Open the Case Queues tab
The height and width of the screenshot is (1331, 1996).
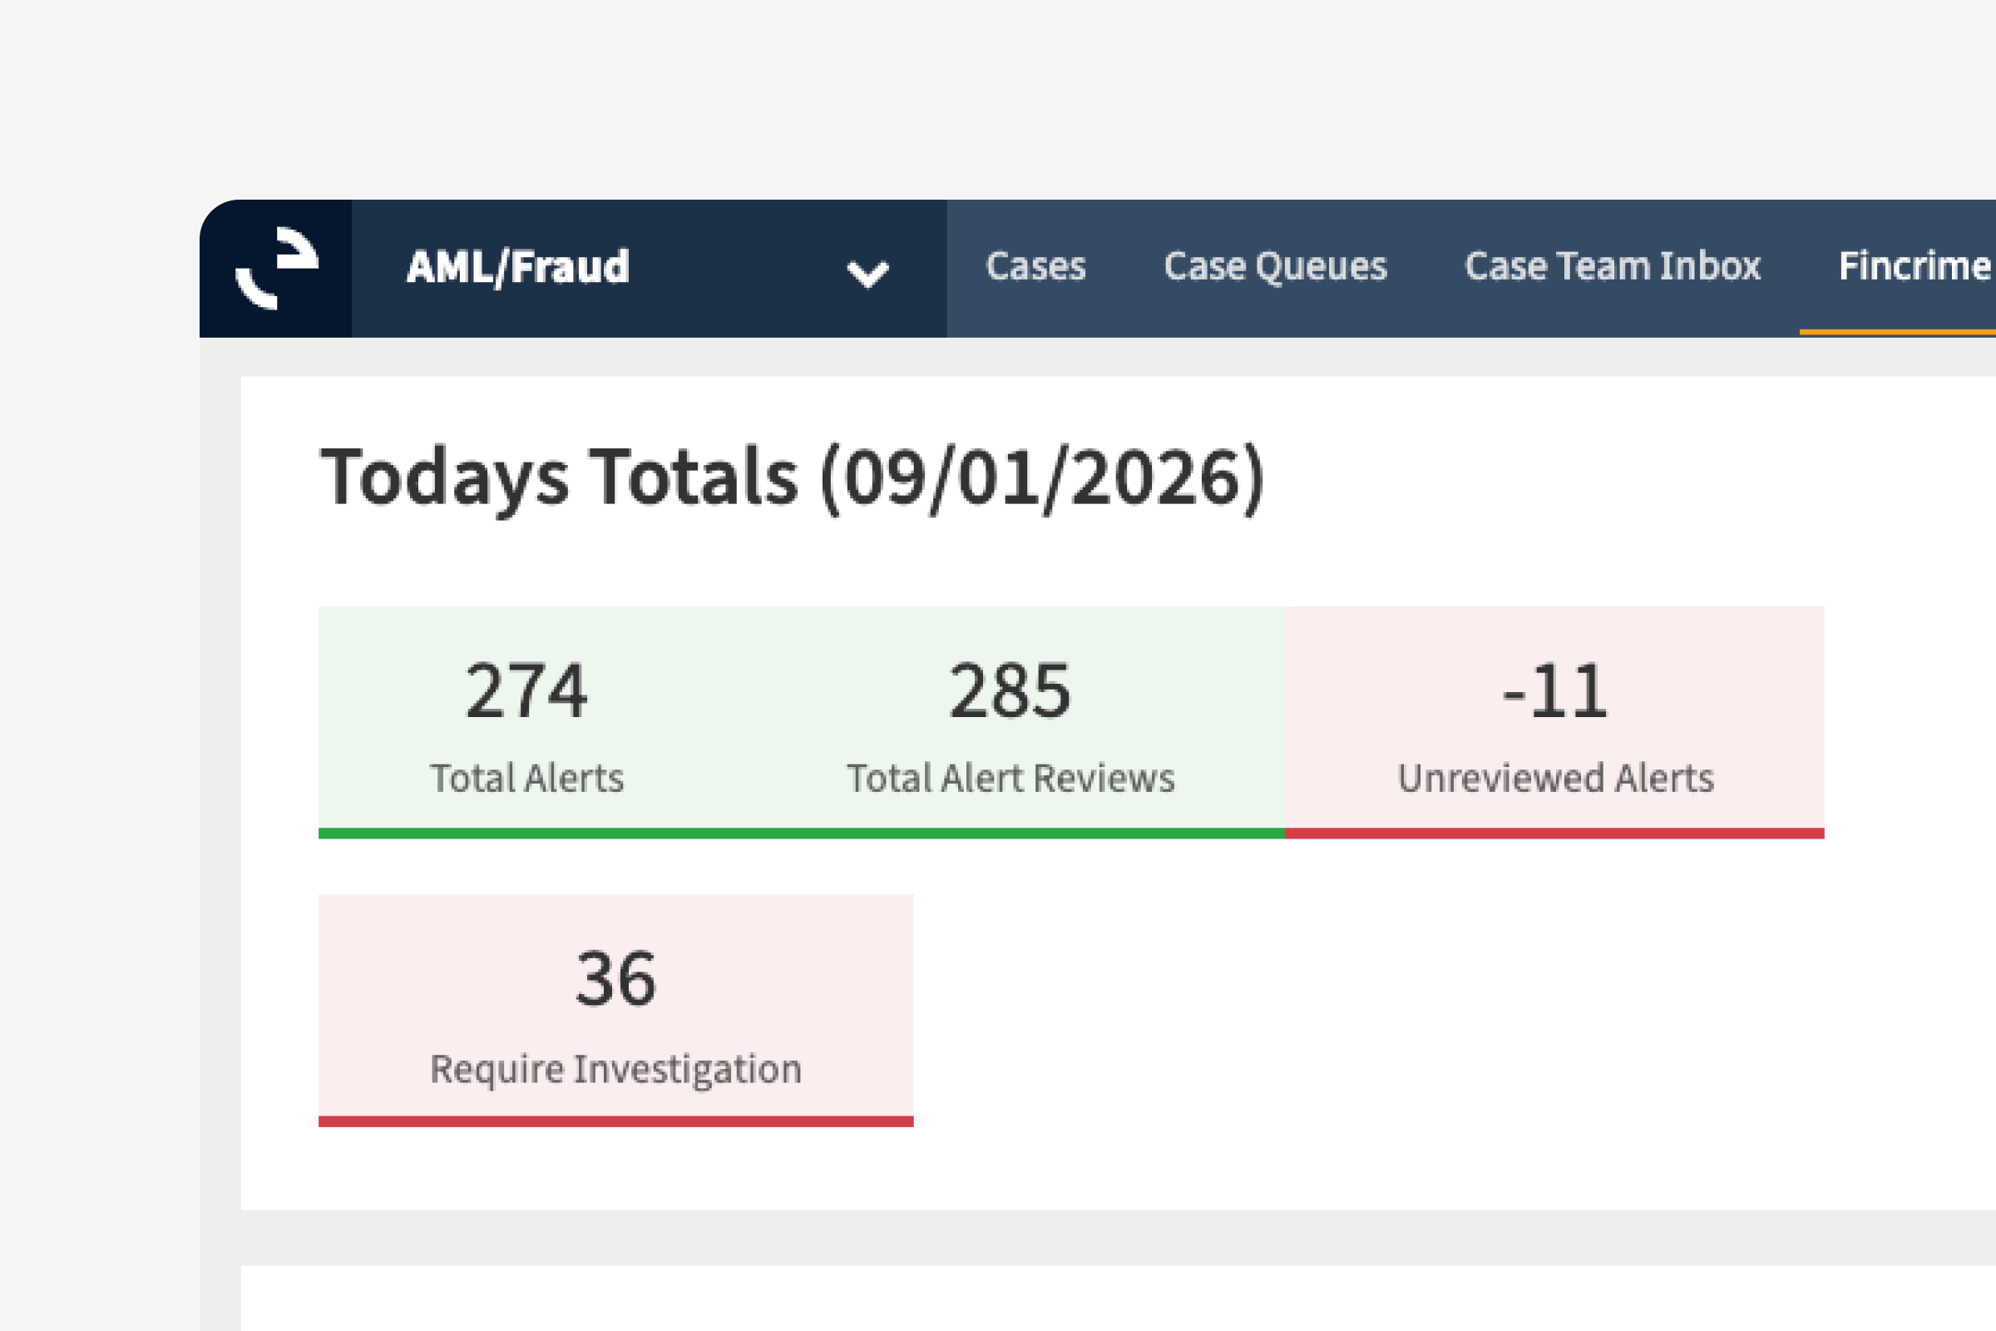click(1275, 266)
